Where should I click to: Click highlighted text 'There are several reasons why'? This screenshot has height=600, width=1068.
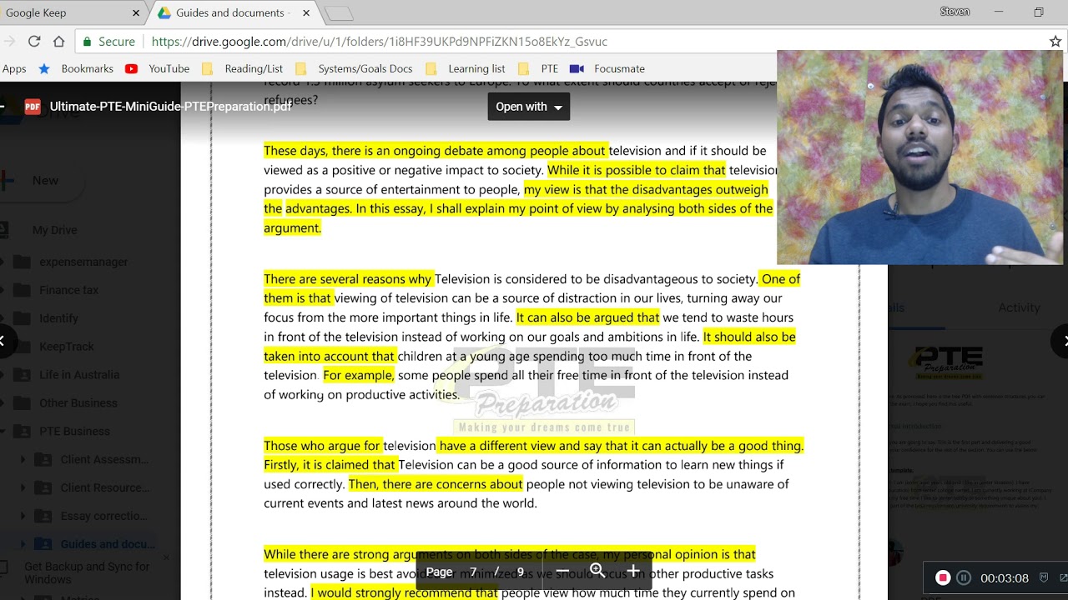pos(348,279)
